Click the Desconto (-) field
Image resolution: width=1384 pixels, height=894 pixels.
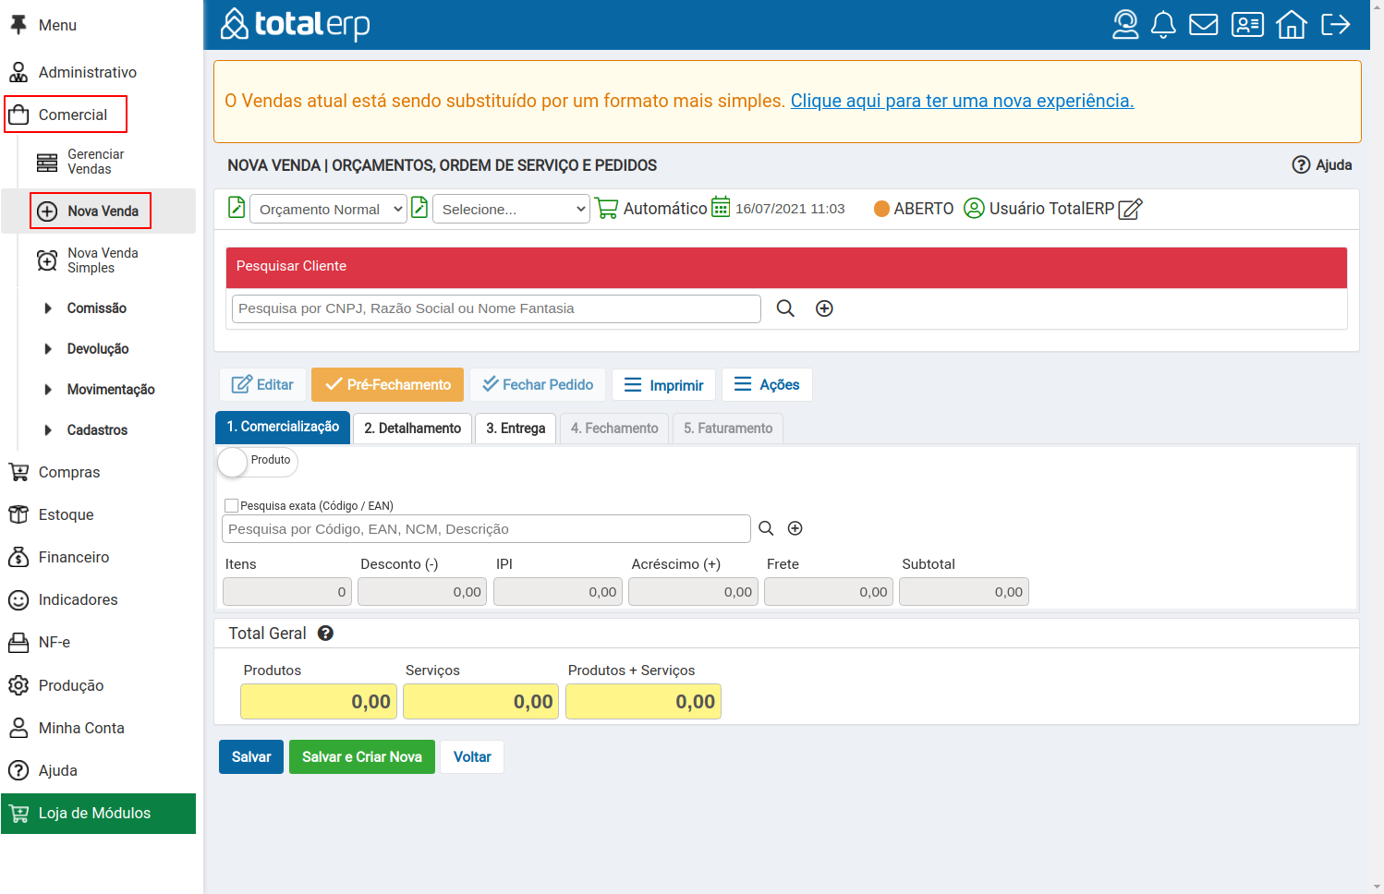tap(422, 592)
